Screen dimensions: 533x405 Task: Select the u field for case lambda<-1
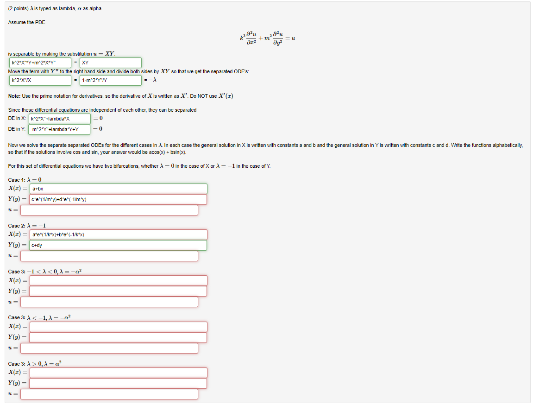coord(109,348)
